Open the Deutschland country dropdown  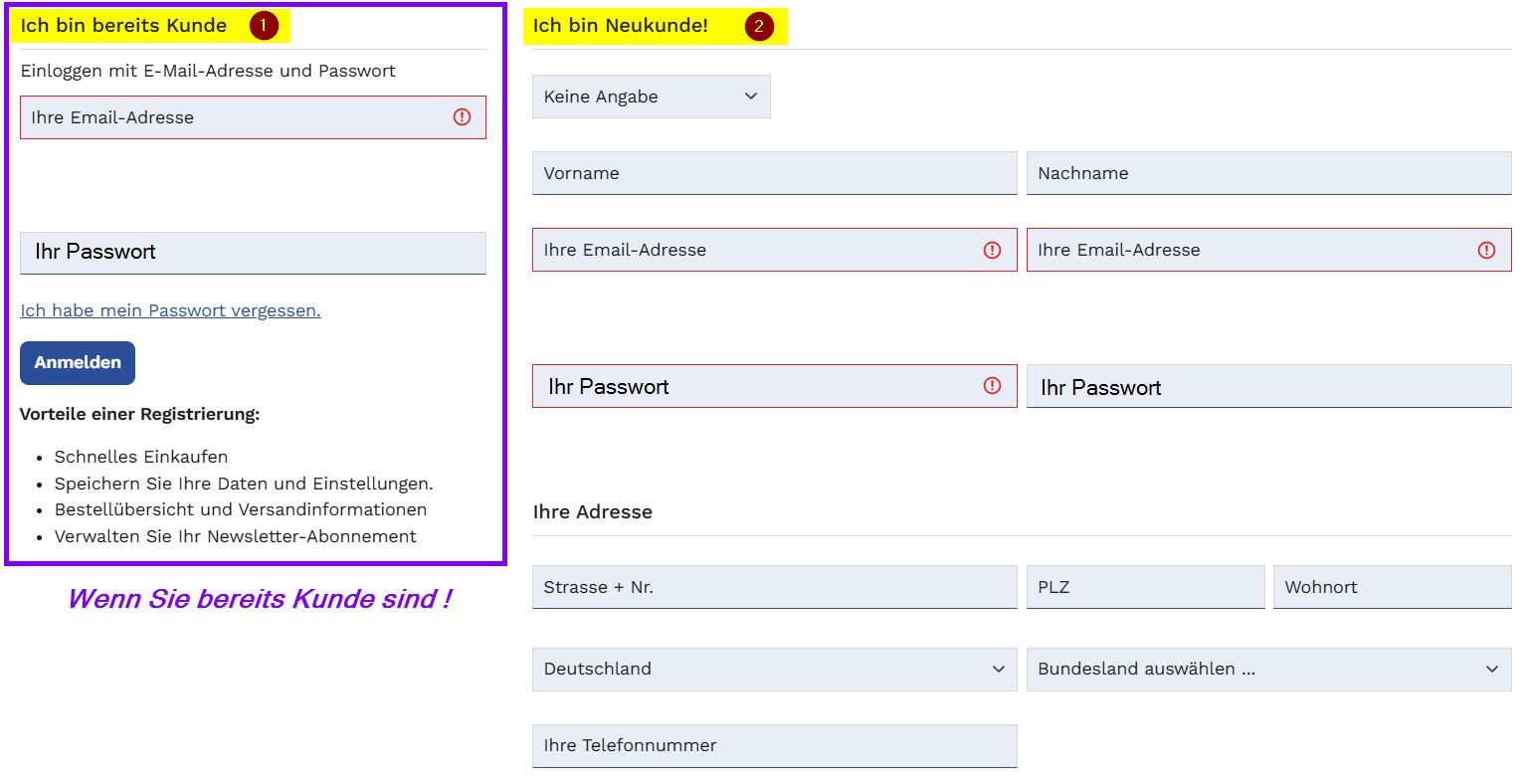(x=774, y=670)
